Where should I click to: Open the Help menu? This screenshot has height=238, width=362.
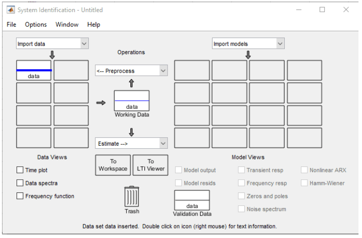click(x=93, y=25)
